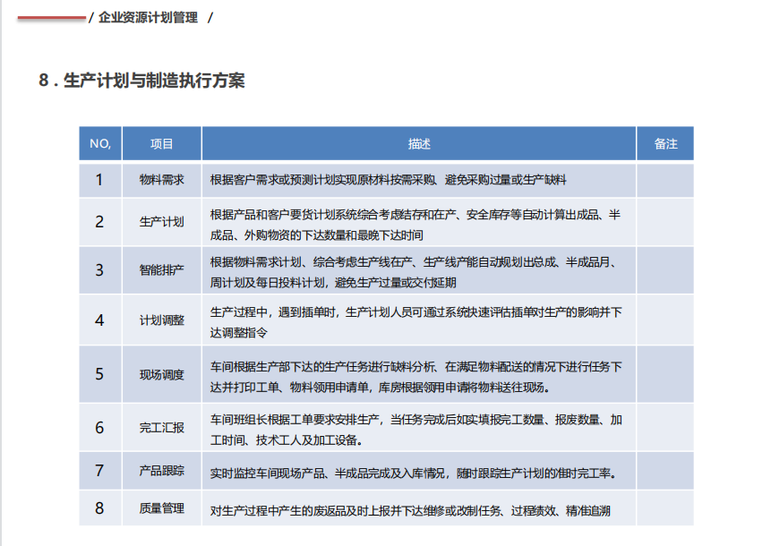Click the description starting with 实时监控车间现场产品
This screenshot has width=771, height=546.
click(x=413, y=472)
